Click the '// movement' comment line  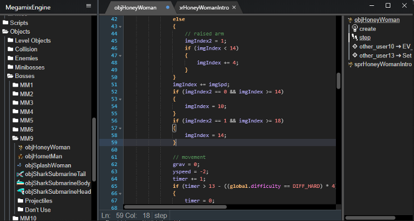point(189,157)
